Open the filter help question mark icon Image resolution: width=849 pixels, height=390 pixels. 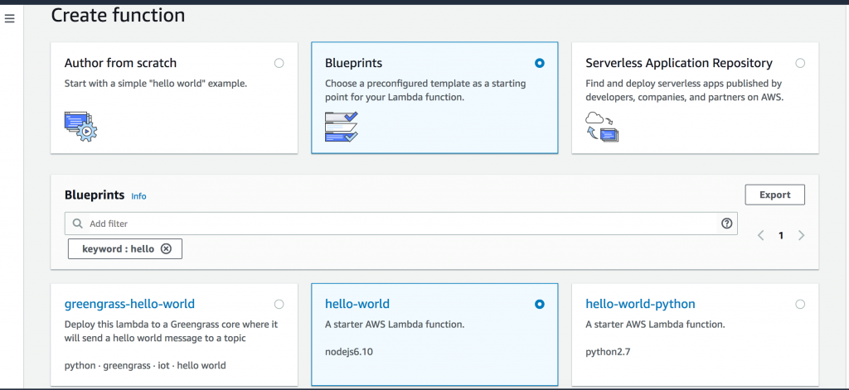726,223
